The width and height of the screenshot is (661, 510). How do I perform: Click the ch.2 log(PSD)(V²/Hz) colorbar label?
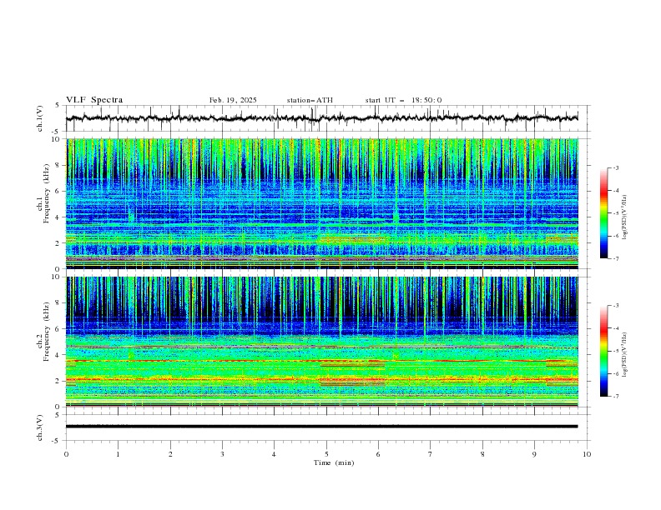[x=624, y=354]
